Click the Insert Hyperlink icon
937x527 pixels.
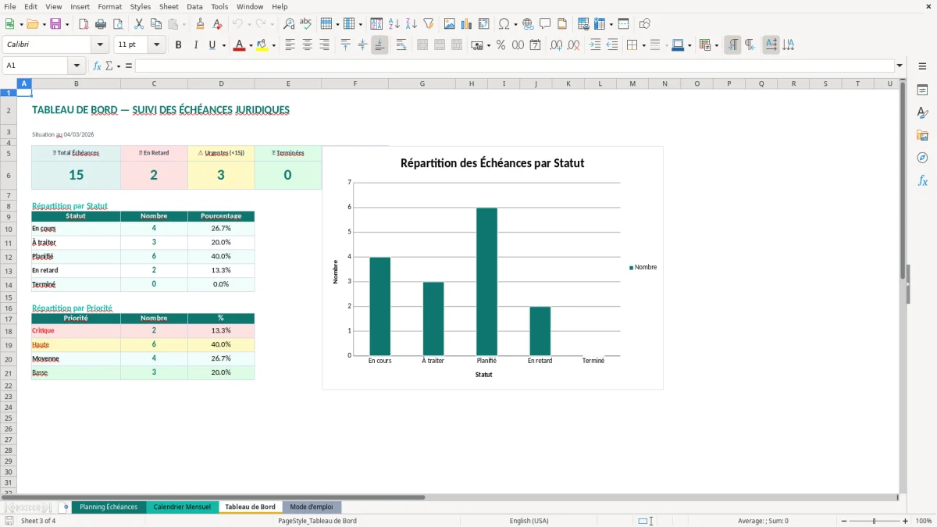point(528,24)
